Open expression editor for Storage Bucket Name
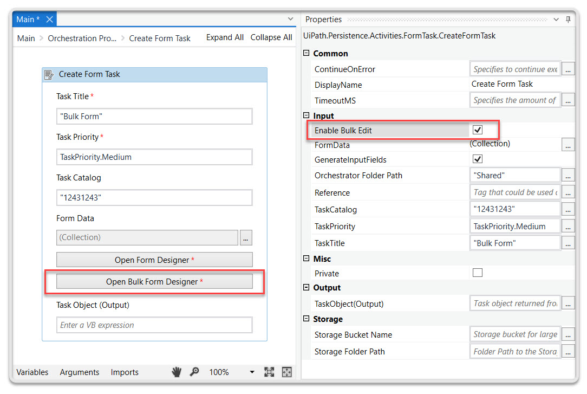This screenshot has height=394, width=587. 568,334
